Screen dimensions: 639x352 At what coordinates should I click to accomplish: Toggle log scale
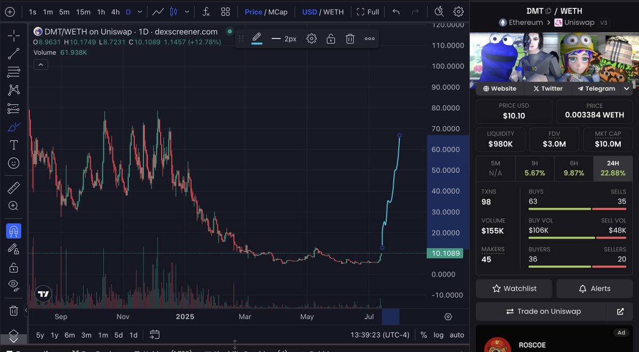(439, 335)
